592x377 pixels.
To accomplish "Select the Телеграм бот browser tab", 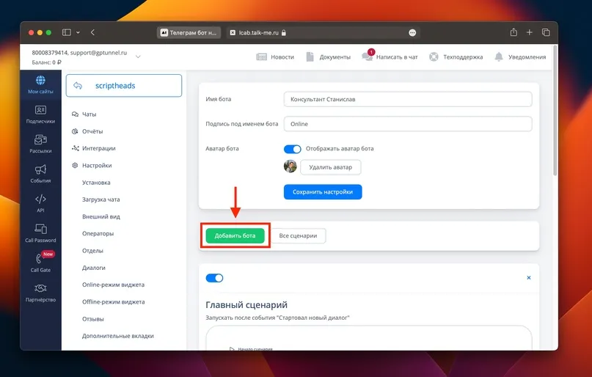I will click(189, 33).
